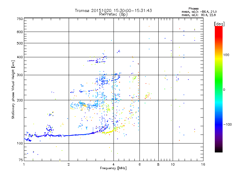Click the y-axis label '300'
Viewport: 239px width, 179px height.
tap(20, 75)
